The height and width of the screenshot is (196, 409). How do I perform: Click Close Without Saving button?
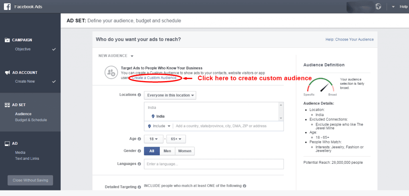[30, 180]
